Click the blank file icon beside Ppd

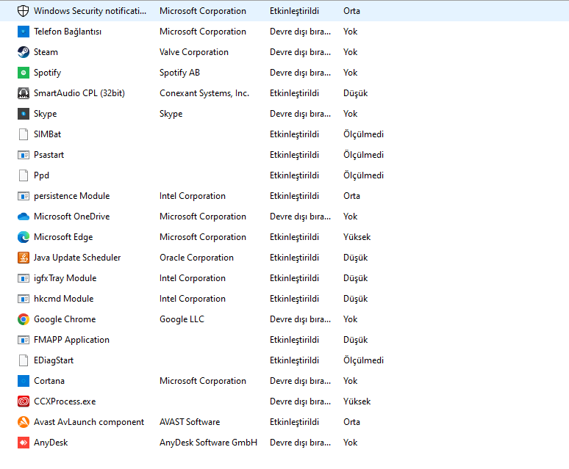coord(24,175)
